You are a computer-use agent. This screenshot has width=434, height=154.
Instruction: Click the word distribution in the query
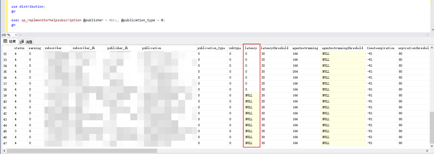pos(31,7)
